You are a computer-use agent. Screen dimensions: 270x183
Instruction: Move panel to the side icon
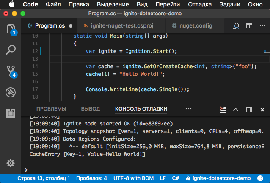(x=249, y=110)
